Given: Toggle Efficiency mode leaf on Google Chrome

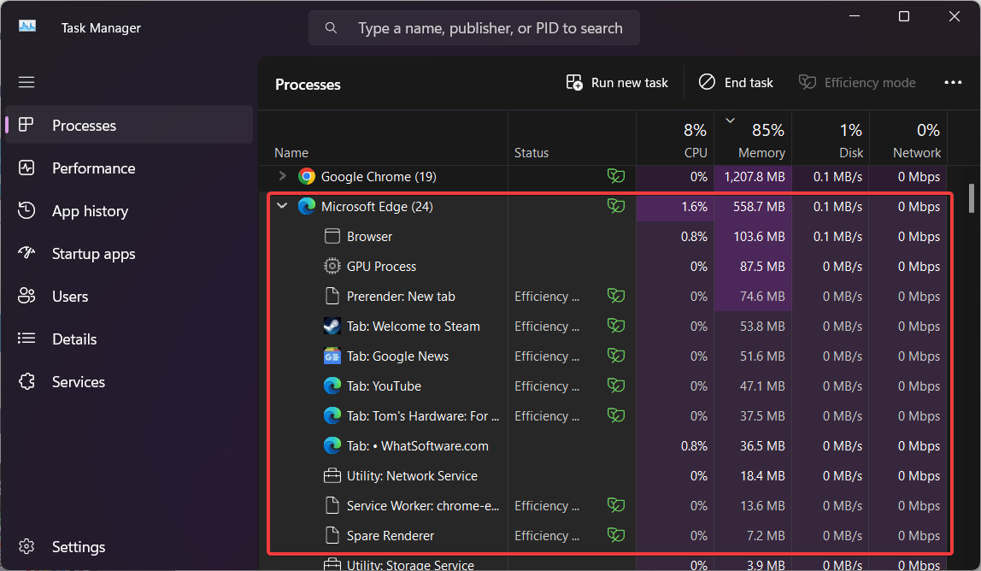Looking at the screenshot, I should click(x=616, y=176).
